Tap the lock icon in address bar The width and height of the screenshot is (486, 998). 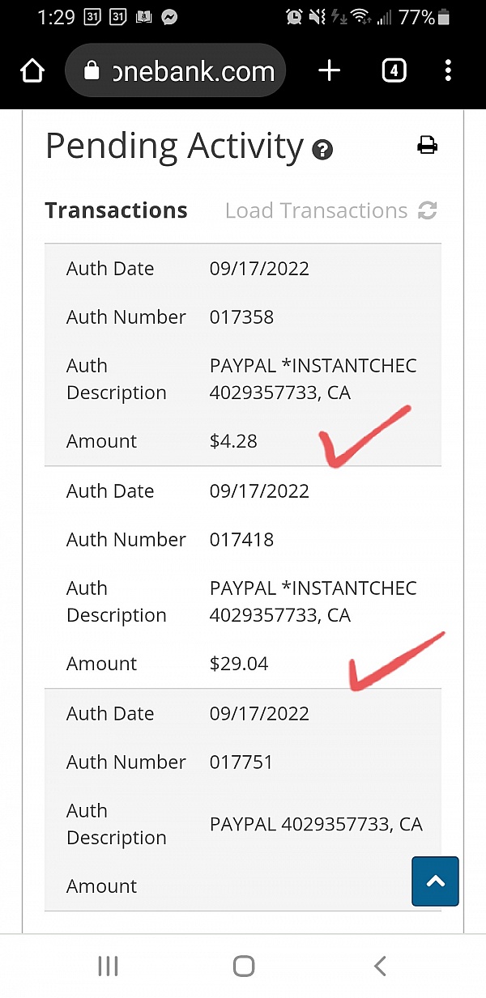click(92, 71)
